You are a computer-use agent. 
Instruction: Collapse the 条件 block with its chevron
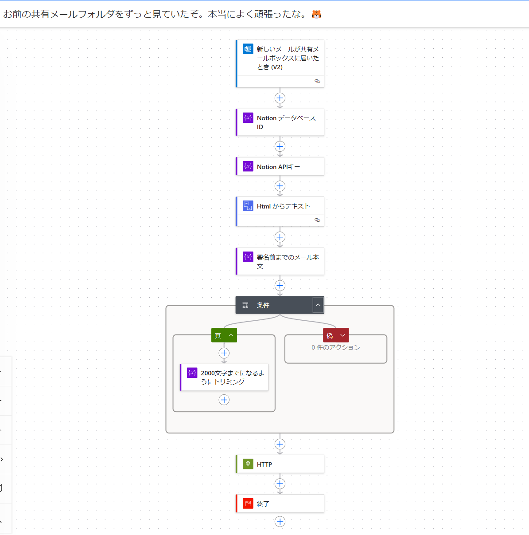click(x=318, y=305)
